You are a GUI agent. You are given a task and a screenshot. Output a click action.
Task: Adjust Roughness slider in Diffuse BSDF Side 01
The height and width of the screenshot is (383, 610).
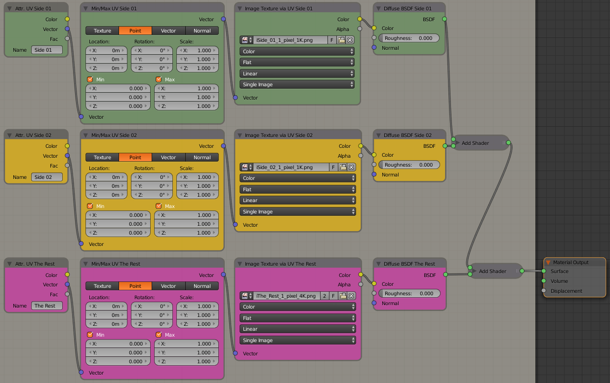(x=408, y=38)
